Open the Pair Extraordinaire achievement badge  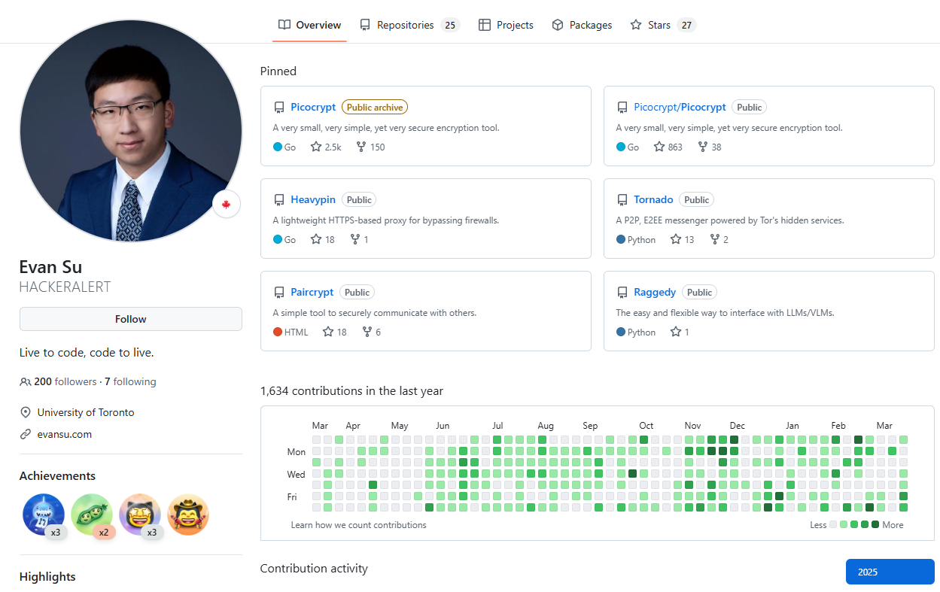point(92,515)
